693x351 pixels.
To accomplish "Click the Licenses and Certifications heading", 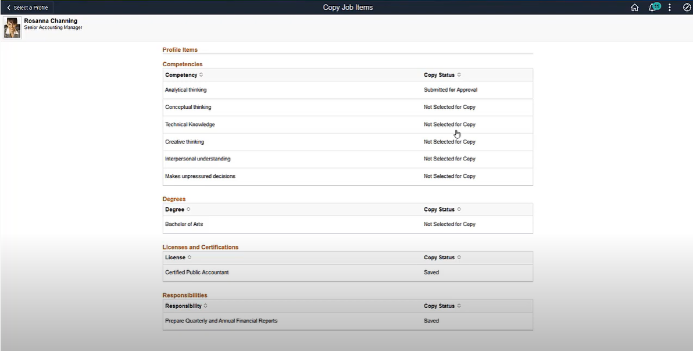I will 201,247.
